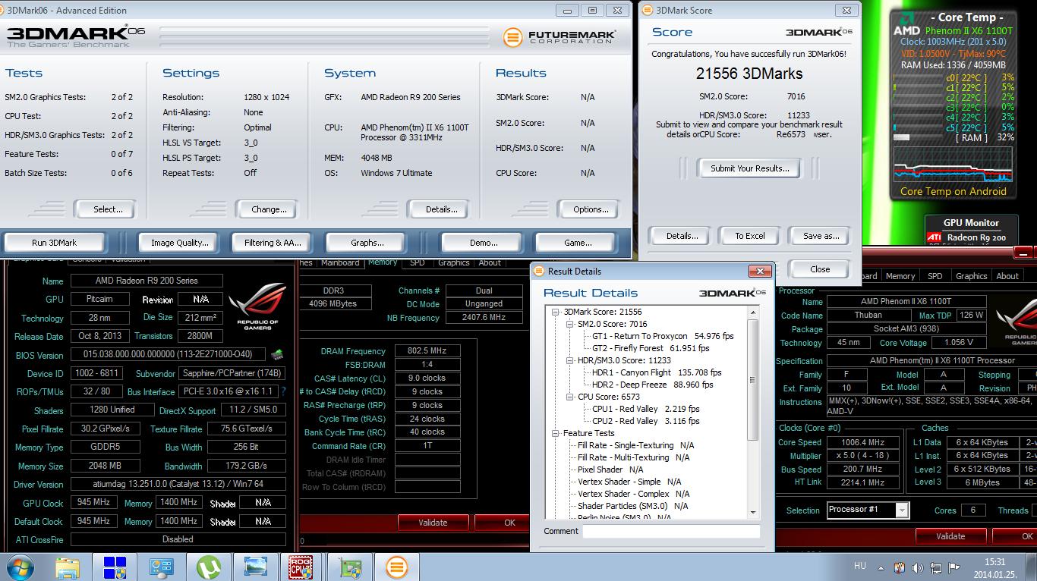Click Validate in right CPU-Z window
Viewport: 1037px width, 581px height.
tap(950, 536)
